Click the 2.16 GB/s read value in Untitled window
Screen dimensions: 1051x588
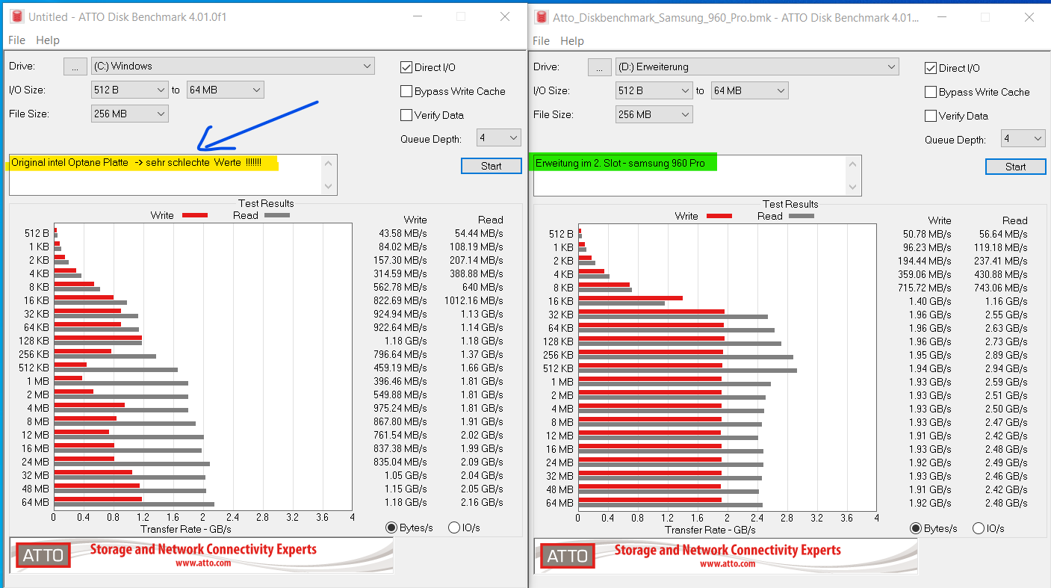pos(482,502)
